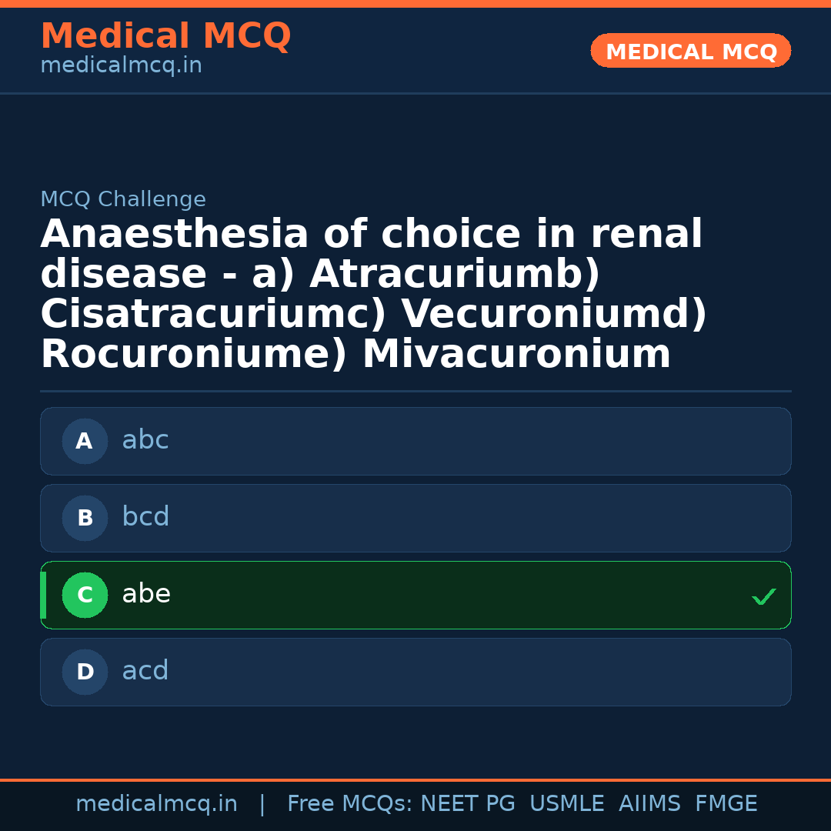Select the circular D option badge
The height and width of the screenshot is (831, 831).
point(85,672)
